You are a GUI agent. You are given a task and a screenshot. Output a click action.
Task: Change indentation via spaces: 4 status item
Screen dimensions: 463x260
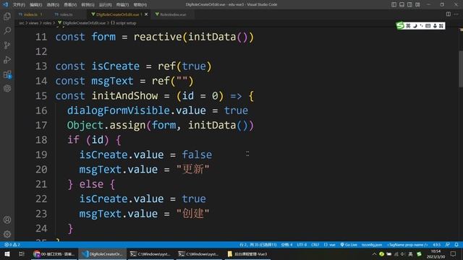[x=286, y=245]
